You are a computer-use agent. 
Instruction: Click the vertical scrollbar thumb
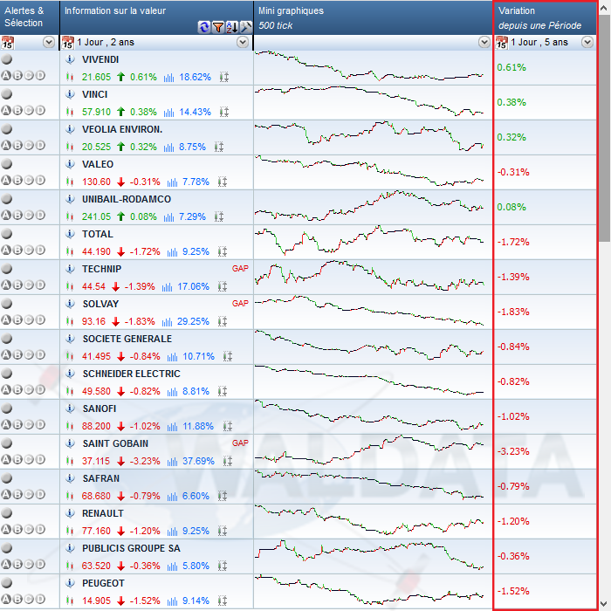[604, 127]
